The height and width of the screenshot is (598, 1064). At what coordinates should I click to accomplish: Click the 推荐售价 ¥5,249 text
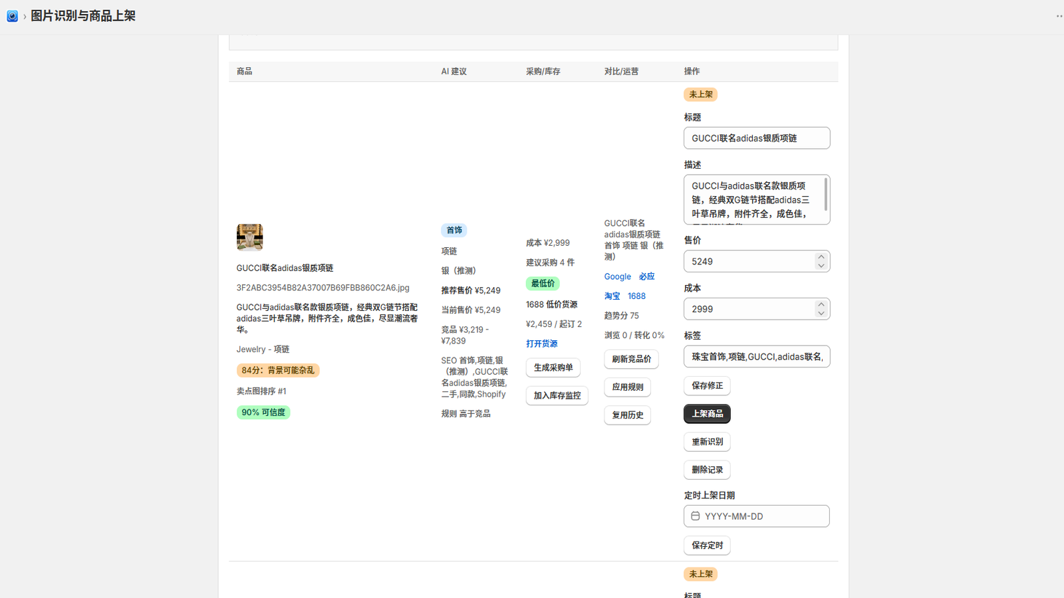pos(471,290)
